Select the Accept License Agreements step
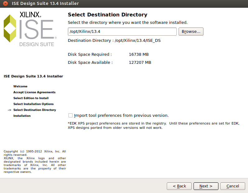Screen dimensions: 248x193 tap(34, 92)
